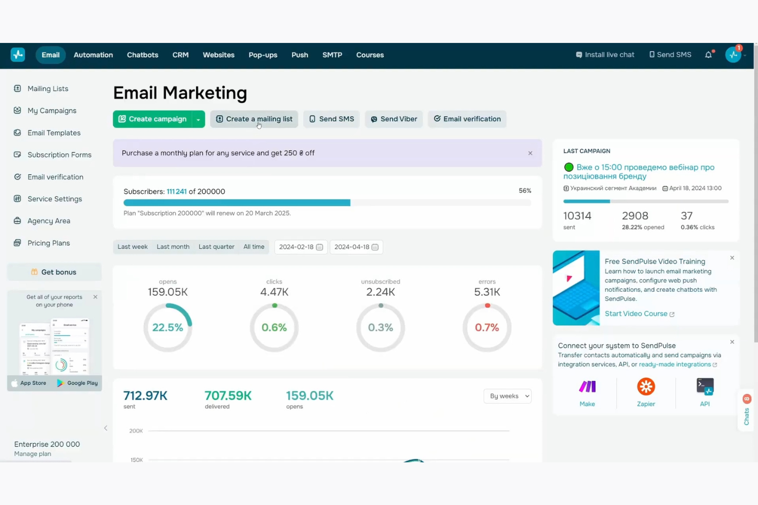Open the By weeks dropdown
Viewport: 758px width, 505px height.
507,396
